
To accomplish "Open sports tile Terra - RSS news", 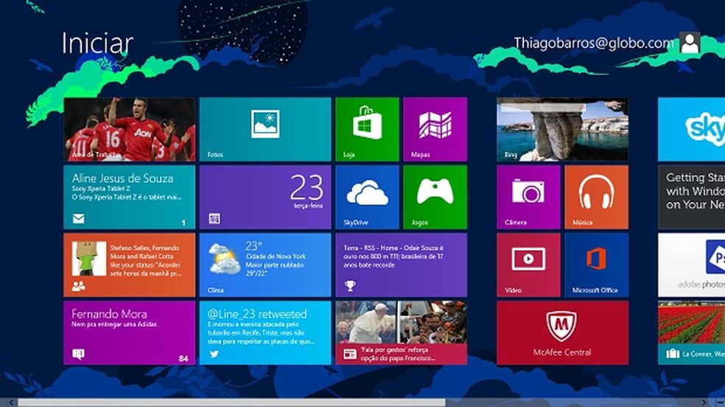I will click(401, 265).
